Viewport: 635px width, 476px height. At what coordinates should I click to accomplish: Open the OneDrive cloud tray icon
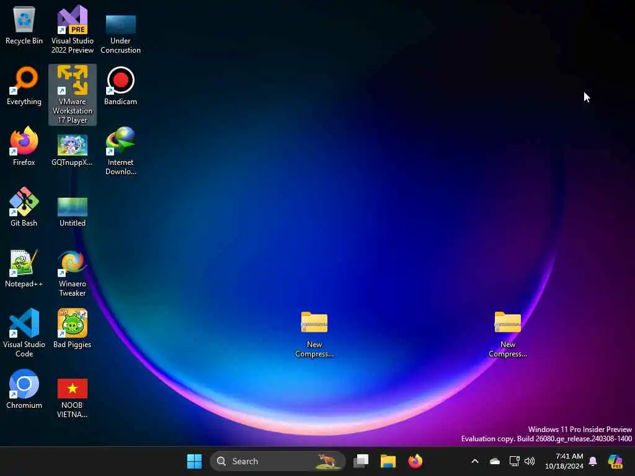point(495,461)
